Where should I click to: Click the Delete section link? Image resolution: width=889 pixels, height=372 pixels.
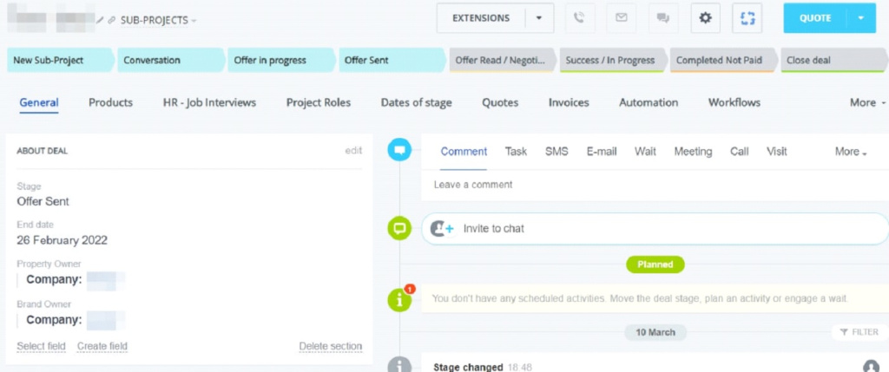click(330, 347)
